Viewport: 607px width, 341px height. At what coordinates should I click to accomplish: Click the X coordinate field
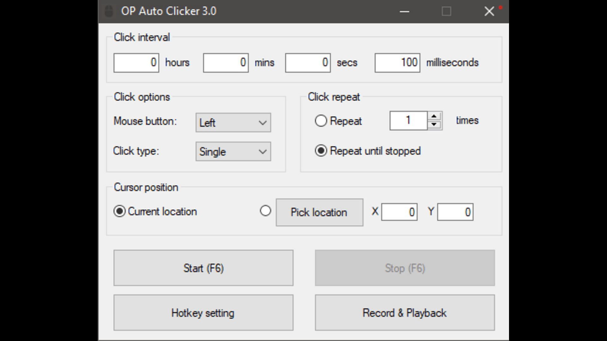coord(399,212)
